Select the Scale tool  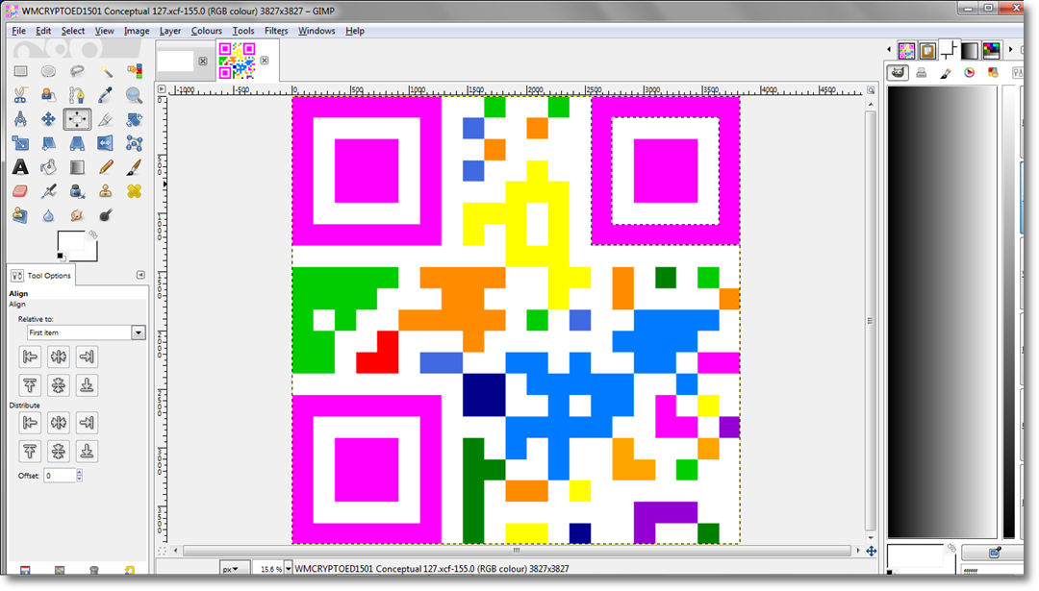pos(20,143)
